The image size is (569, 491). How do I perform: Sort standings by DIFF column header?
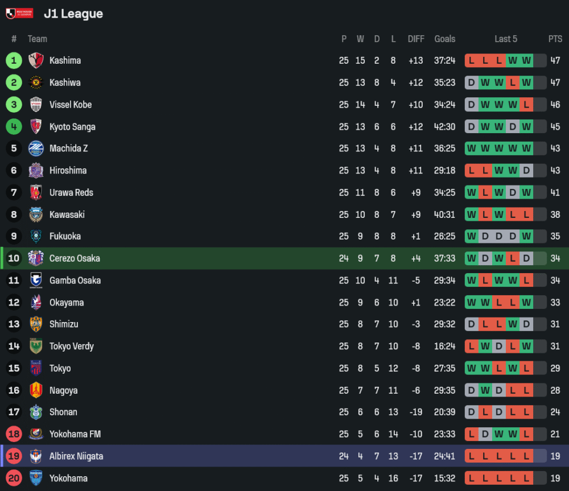[416, 39]
